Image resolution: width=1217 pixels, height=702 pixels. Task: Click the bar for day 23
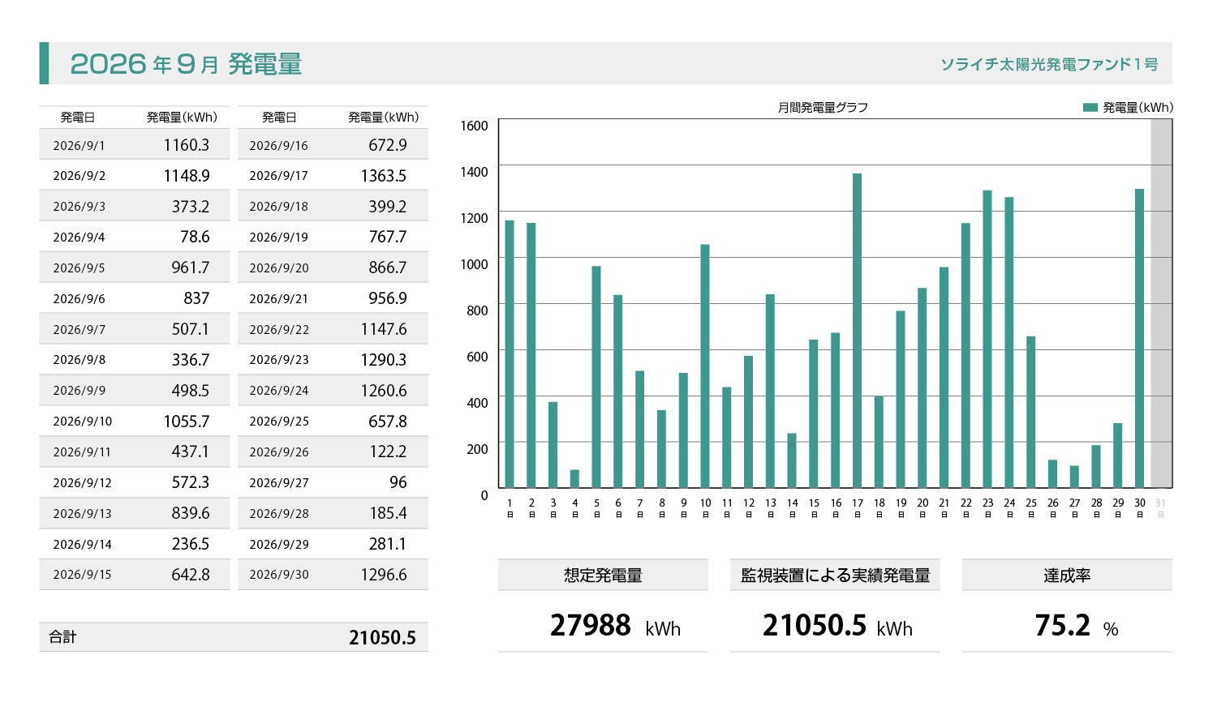[x=987, y=339]
